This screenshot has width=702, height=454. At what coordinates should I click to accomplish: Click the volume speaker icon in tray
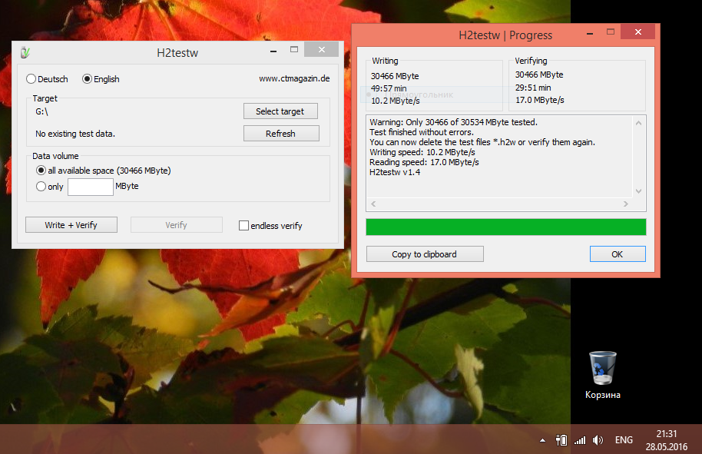click(598, 440)
